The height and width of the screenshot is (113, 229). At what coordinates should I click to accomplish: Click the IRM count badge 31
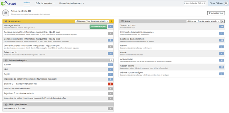[110, 70]
